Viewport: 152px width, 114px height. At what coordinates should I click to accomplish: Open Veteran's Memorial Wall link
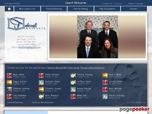(x=57, y=68)
